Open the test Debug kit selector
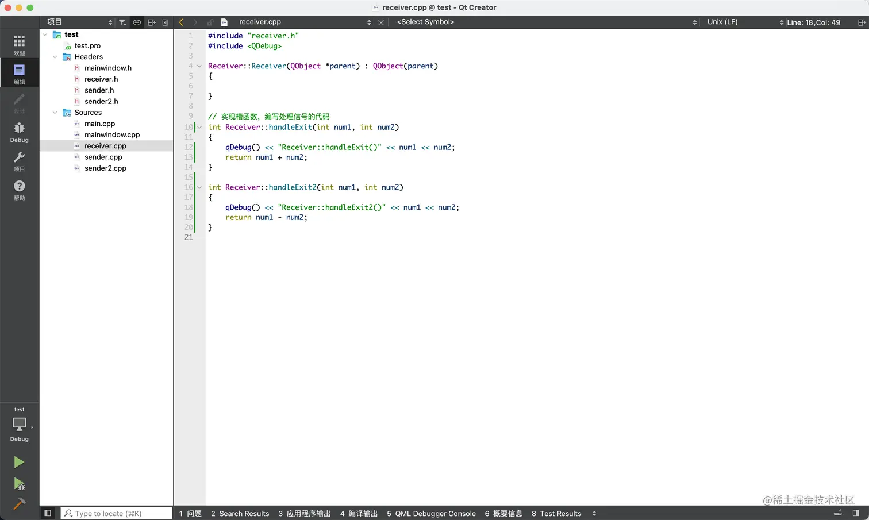Viewport: 869px width, 520px height. (x=19, y=425)
